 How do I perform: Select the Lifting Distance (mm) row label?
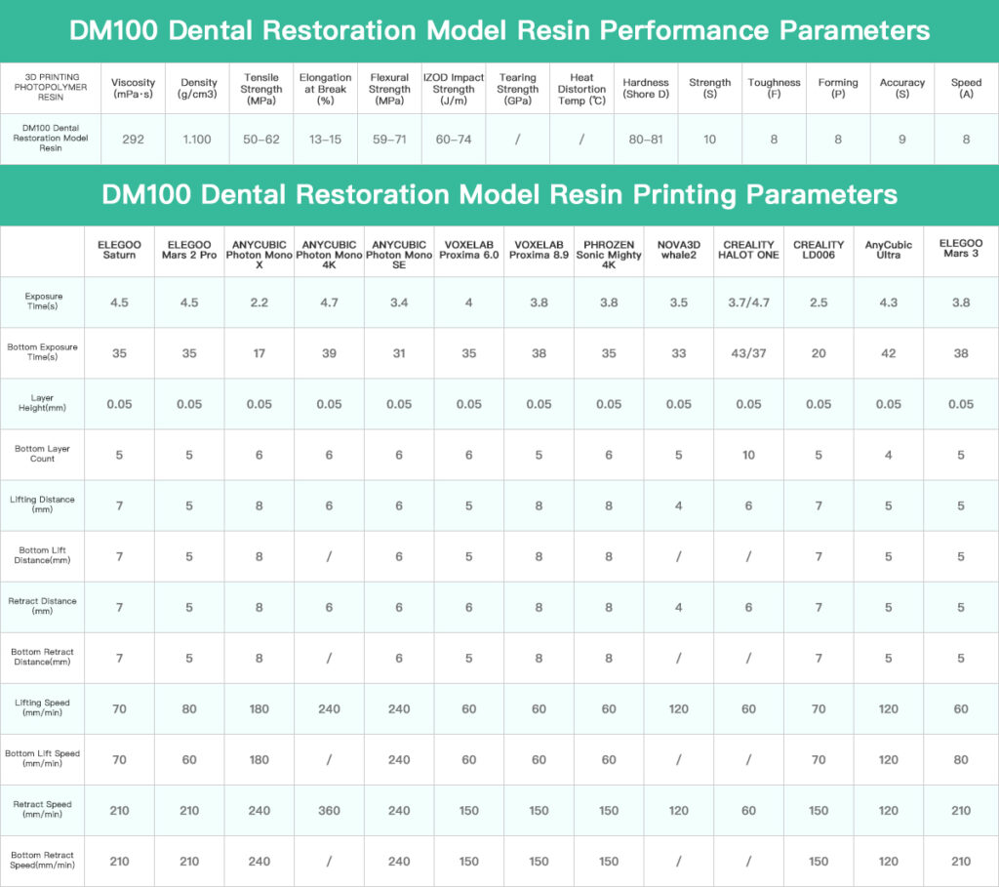(x=43, y=504)
